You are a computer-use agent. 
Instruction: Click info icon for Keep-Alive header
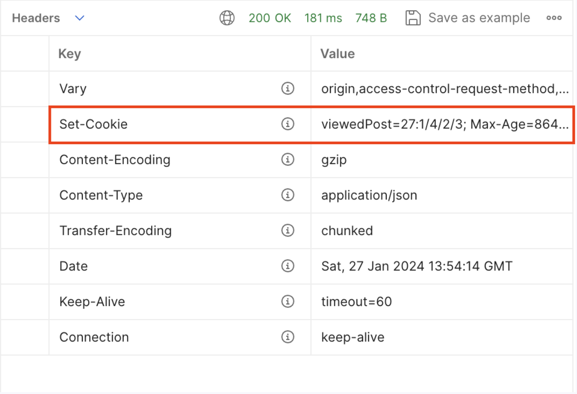pos(288,302)
